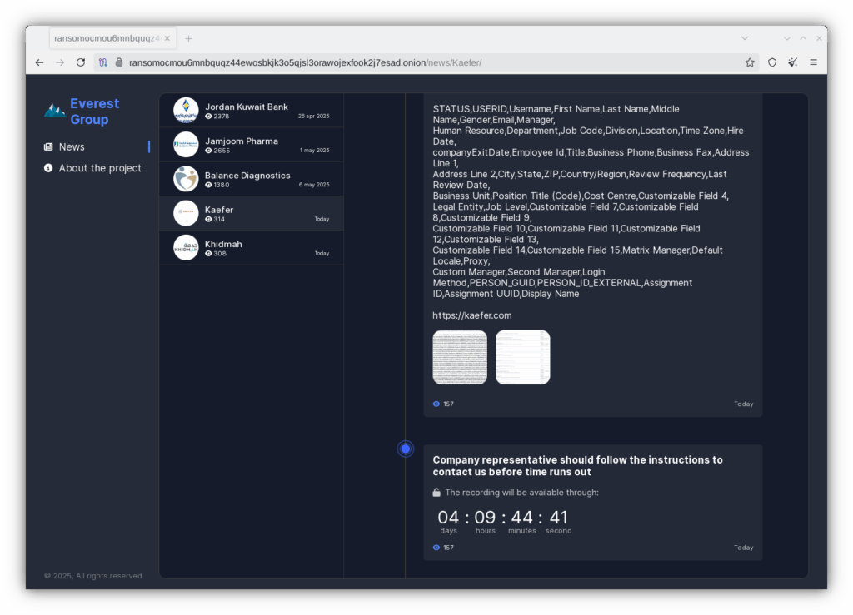Open the shield security level icon
Image resolution: width=853 pixels, height=615 pixels.
[772, 62]
